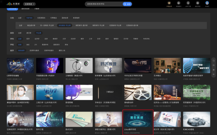Open the 中外比较文学 course thumbnail
Viewport: 217px width, 135px height.
tap(138, 66)
